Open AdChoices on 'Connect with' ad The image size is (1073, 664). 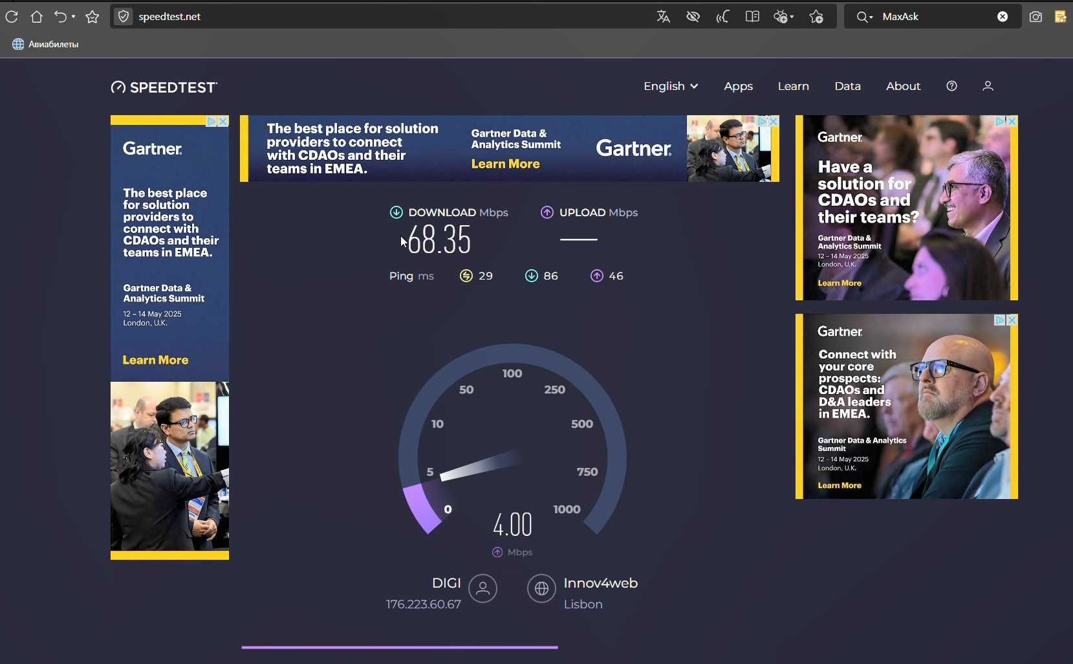click(x=1001, y=320)
